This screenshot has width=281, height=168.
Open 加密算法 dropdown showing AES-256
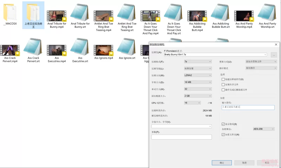tap(264, 129)
